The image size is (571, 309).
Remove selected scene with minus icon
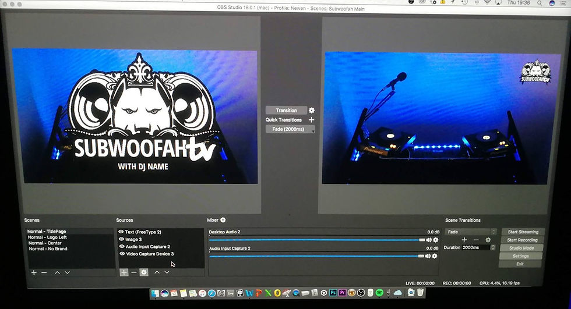(x=44, y=272)
